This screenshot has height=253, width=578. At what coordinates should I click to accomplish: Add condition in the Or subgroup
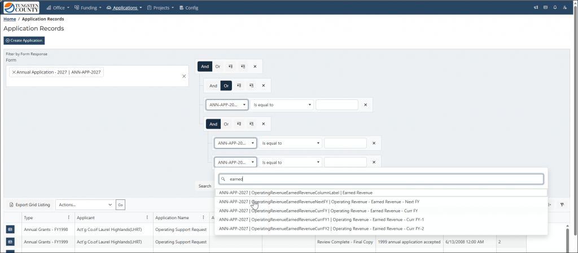[x=239, y=86]
